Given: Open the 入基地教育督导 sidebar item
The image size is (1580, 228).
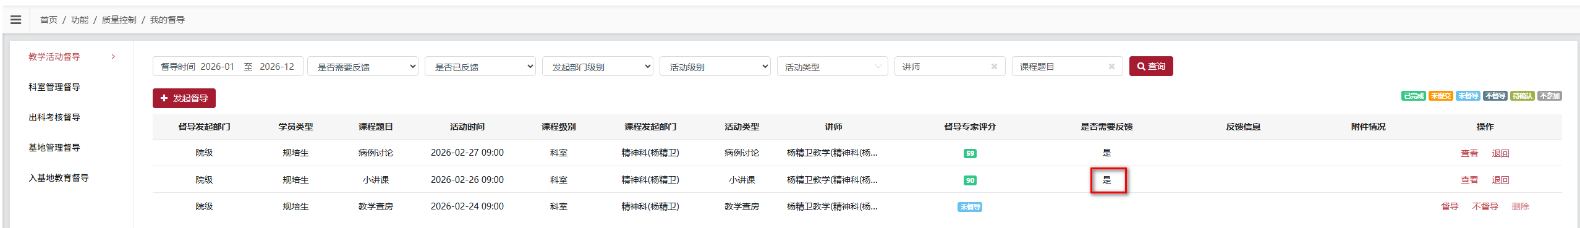Looking at the screenshot, I should 59,178.
